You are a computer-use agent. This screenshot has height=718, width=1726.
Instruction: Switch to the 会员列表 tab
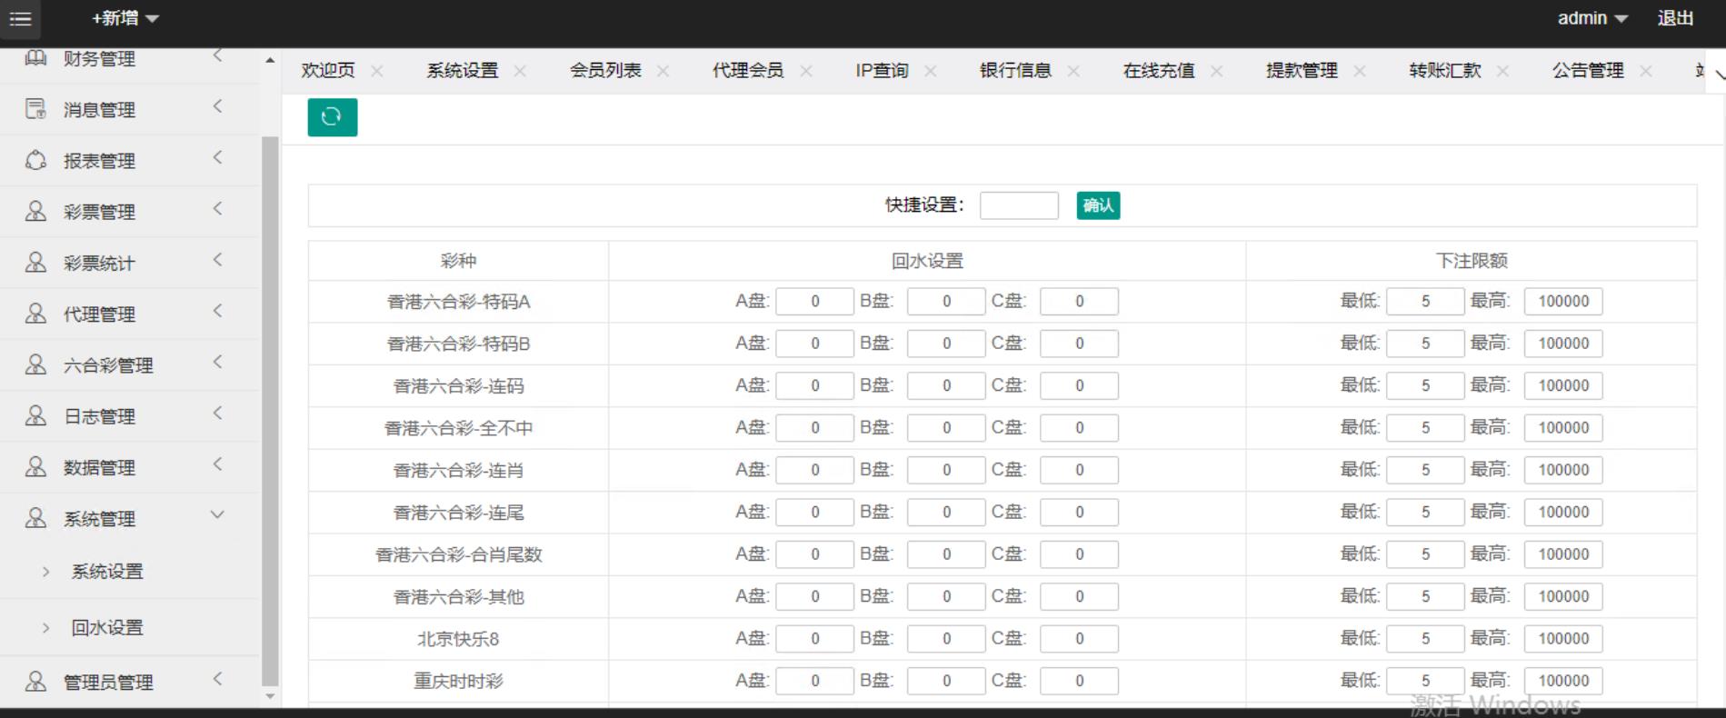click(x=605, y=71)
